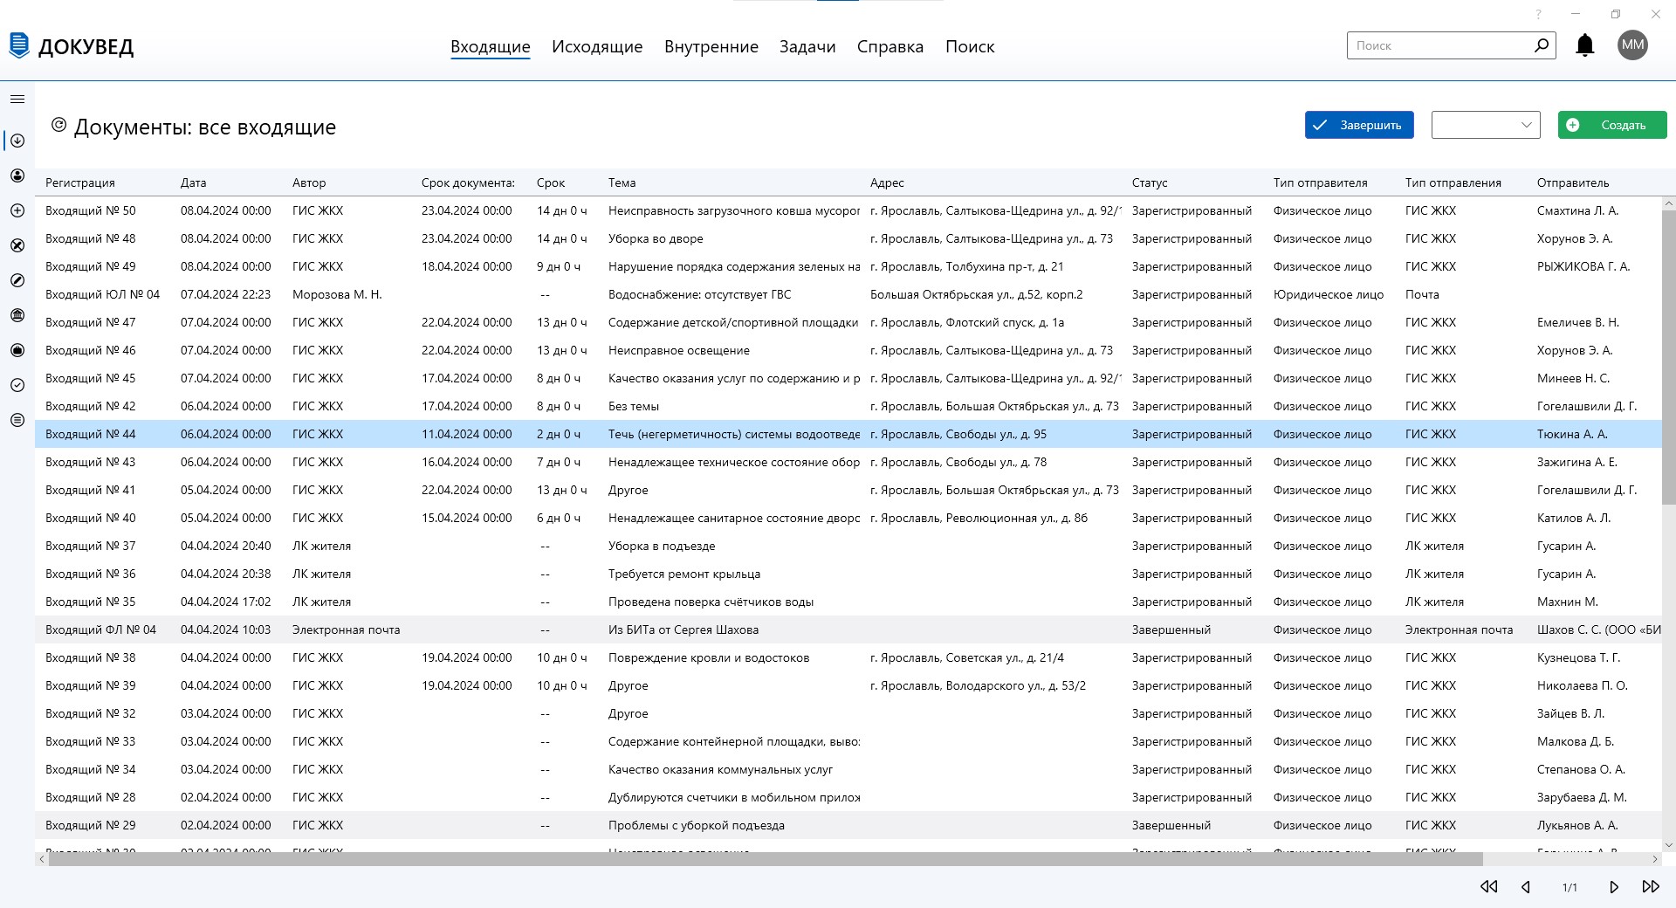Sort by Срок документа column header

coord(468,182)
